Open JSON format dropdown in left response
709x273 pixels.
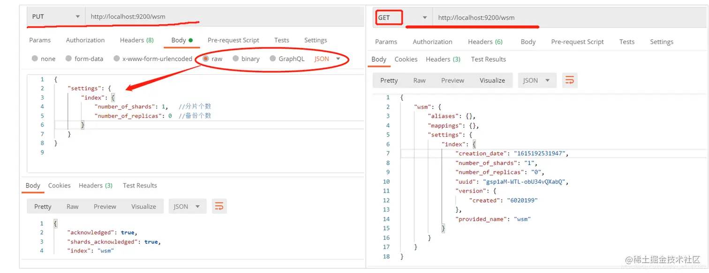coord(187,206)
